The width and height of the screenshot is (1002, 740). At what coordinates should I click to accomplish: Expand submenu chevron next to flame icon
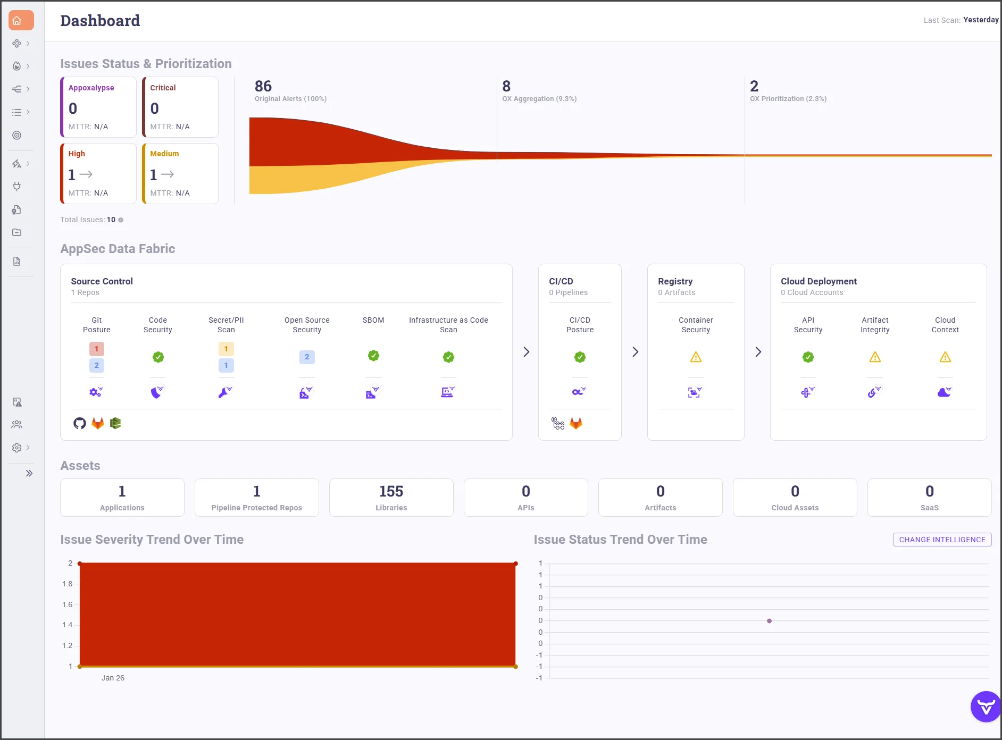click(28, 66)
